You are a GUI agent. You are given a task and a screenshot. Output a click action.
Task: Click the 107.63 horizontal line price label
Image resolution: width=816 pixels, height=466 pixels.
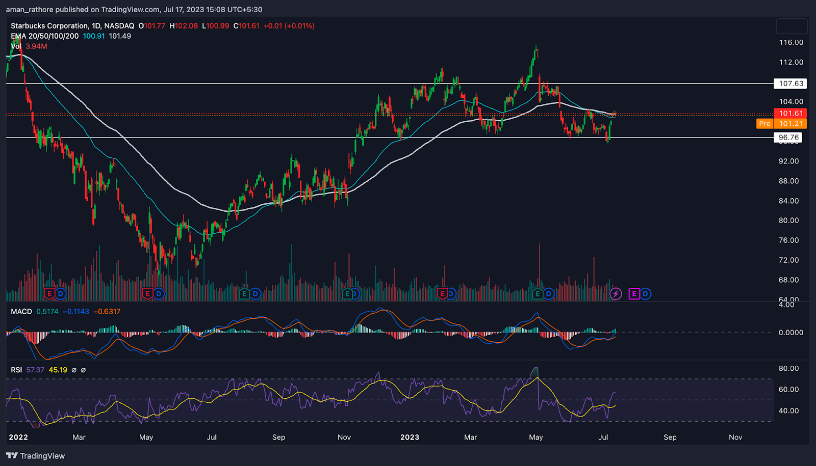(791, 84)
